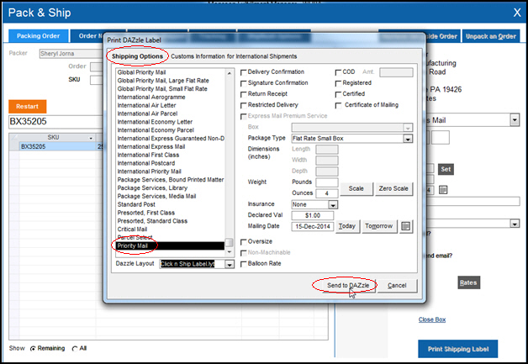Click the Rates button

tap(468, 282)
